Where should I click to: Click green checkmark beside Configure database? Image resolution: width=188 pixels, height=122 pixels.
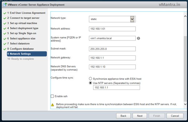click(5, 49)
